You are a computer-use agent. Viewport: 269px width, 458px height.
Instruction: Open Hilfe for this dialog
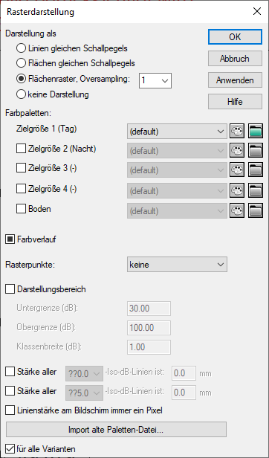point(235,102)
